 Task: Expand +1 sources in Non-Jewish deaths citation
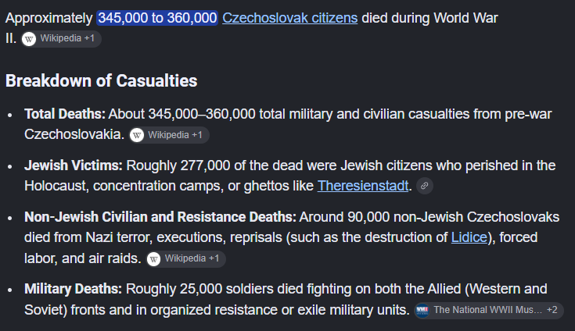point(214,258)
